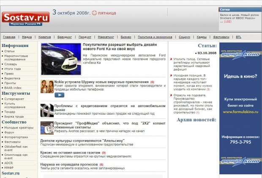
Task: Open the Главная menu item
Action: [x=9, y=37]
